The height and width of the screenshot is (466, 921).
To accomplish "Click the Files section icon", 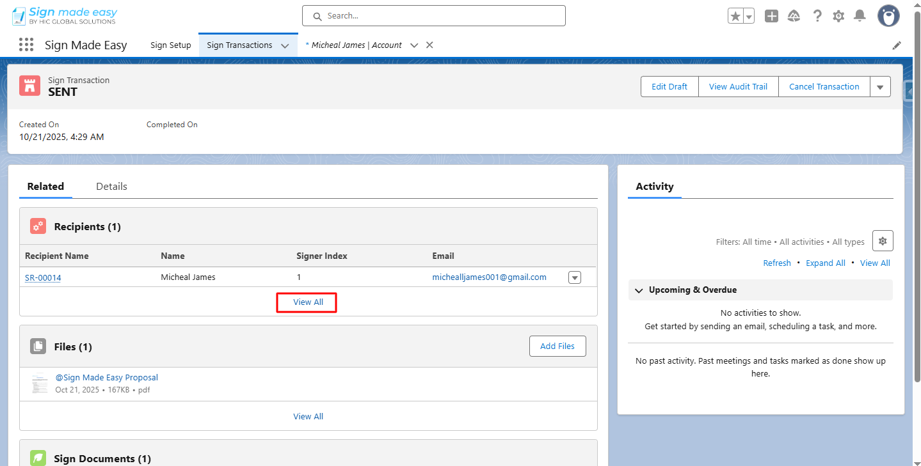I will pos(38,346).
